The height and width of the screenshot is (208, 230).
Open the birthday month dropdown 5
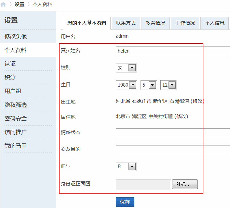click(149, 85)
